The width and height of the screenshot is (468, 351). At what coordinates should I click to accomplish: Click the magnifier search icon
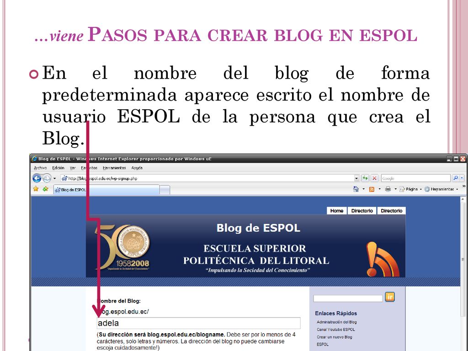click(x=456, y=178)
